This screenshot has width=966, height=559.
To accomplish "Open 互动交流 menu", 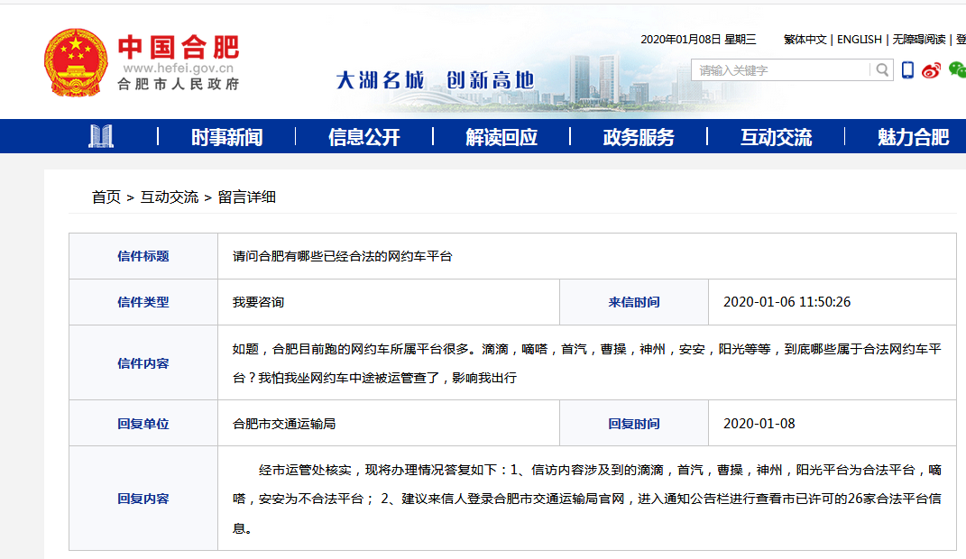I will click(x=777, y=137).
